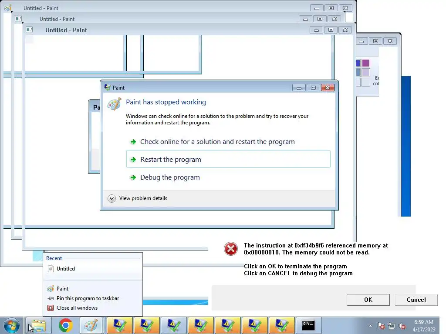Show hidden system tray icons
The height and width of the screenshot is (334, 446).
point(370,326)
